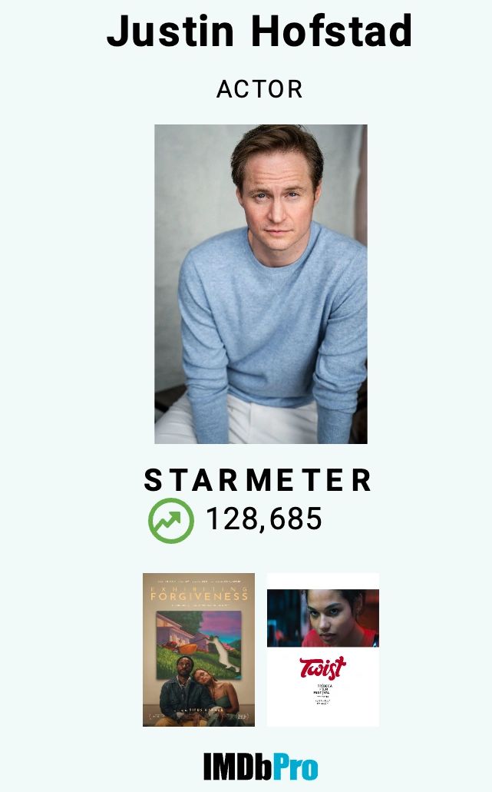Image resolution: width=492 pixels, height=792 pixels.
Task: Click the blue Pro portion of logo
Action: point(296,766)
